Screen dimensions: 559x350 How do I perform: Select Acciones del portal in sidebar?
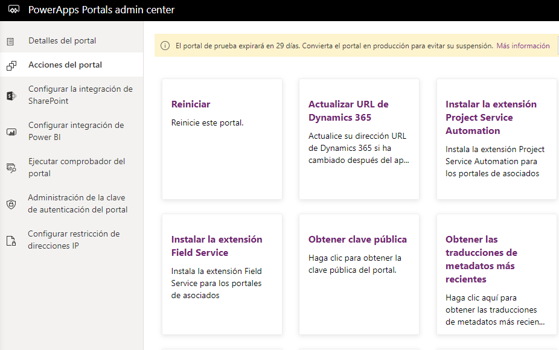tap(72, 65)
